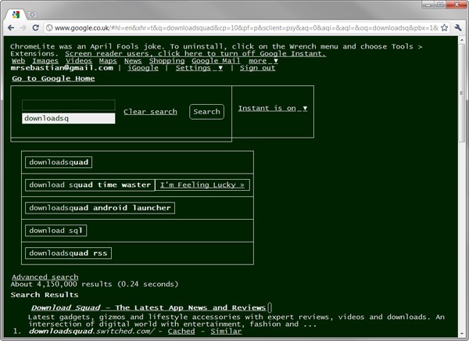The height and width of the screenshot is (341, 469).
Task: Open the Chrome wrench menu
Action: click(458, 28)
